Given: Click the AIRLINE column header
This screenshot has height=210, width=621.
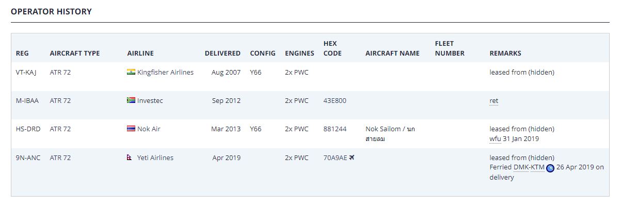Looking at the screenshot, I should click(x=140, y=53).
